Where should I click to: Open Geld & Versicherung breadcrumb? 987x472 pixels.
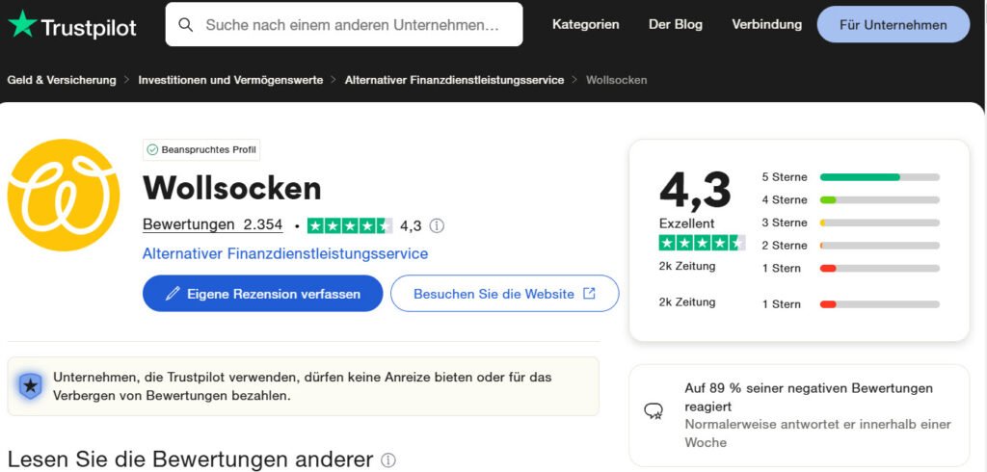62,80
